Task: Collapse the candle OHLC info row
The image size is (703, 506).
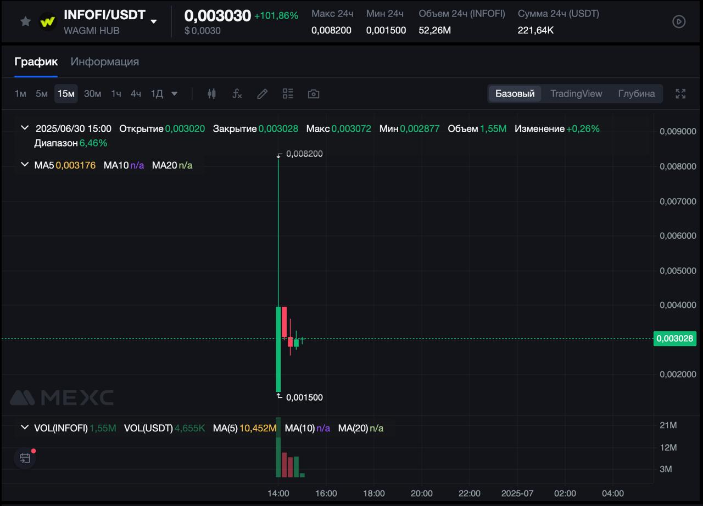Action: point(24,128)
